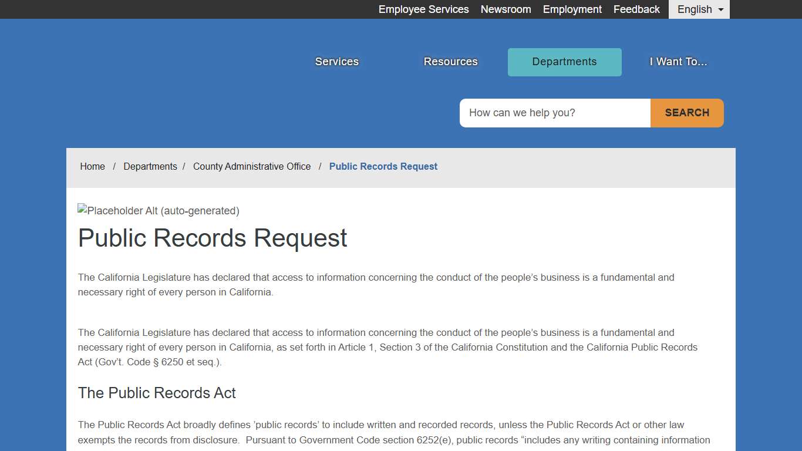This screenshot has width=802, height=451.
Task: Click the highlighted Departments tab
Action: pos(564,62)
